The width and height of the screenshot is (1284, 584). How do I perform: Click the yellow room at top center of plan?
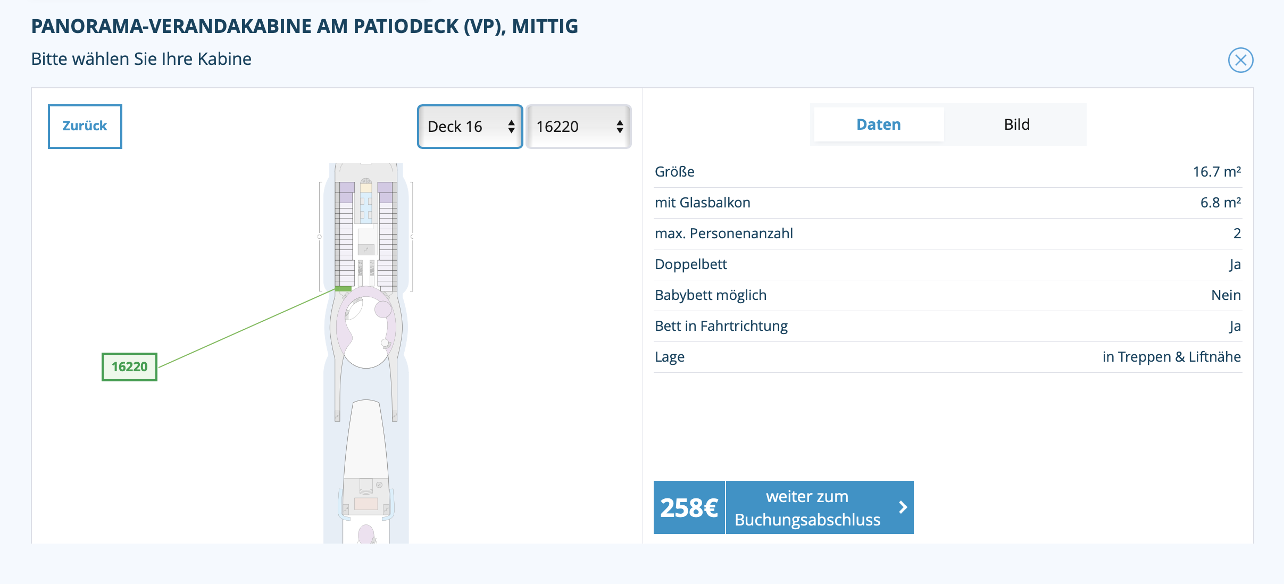tap(366, 188)
